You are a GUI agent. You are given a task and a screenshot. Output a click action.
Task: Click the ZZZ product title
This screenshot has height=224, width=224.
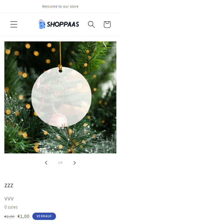click(9, 185)
